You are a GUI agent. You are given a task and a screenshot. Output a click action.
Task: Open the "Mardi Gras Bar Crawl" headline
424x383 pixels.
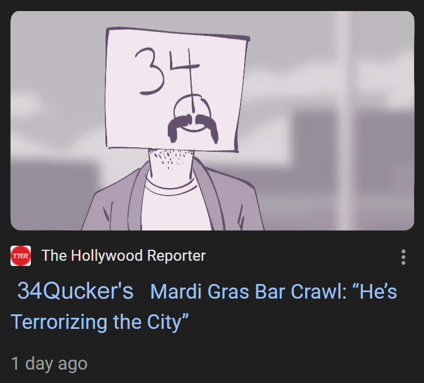click(x=248, y=292)
